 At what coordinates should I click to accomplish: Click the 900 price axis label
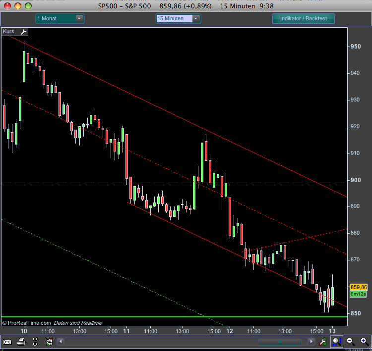pyautogui.click(x=356, y=180)
